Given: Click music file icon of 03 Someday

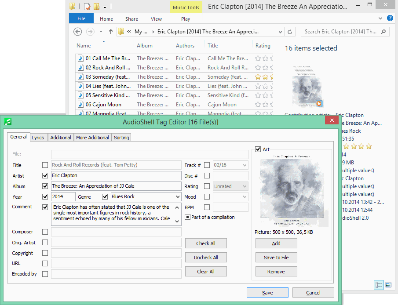Looking at the screenshot, I should (80, 77).
